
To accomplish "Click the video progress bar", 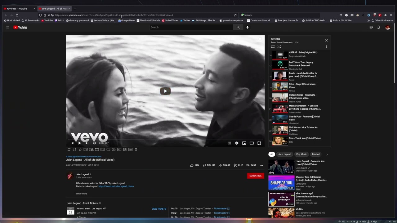I will [x=165, y=139].
